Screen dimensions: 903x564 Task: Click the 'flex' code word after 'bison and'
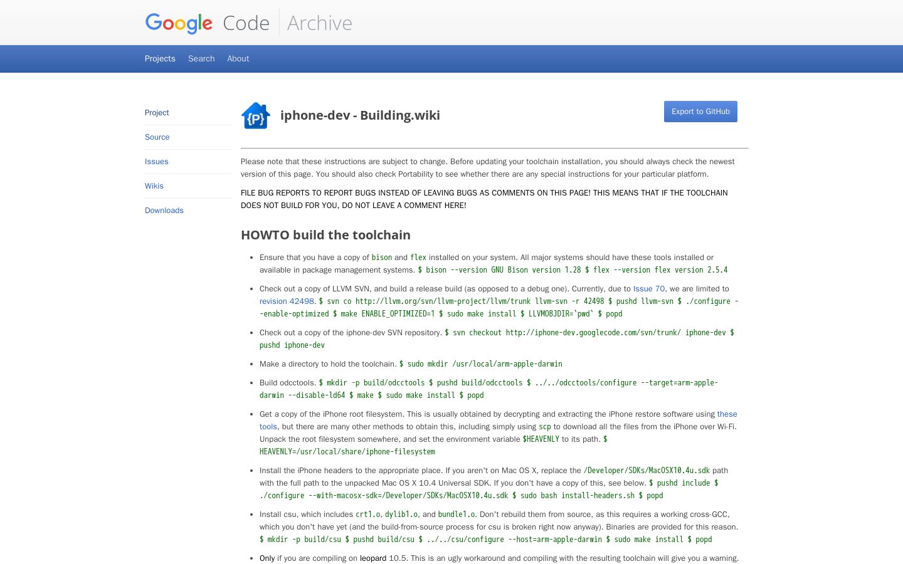click(x=418, y=258)
